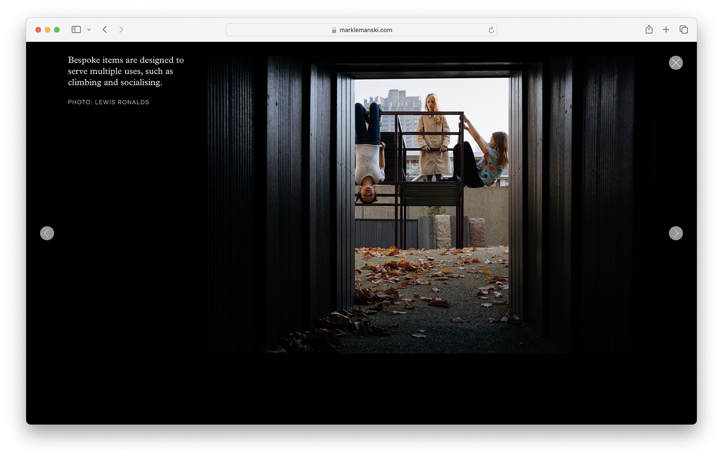Reload the marklemanski.com page
The width and height of the screenshot is (723, 459).
pyautogui.click(x=491, y=30)
